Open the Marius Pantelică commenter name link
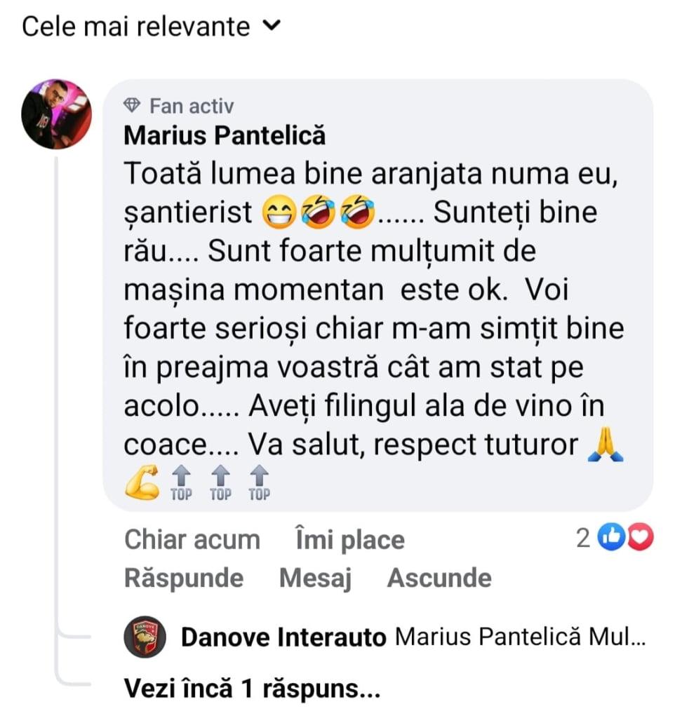The height and width of the screenshot is (718, 675). pyautogui.click(x=225, y=135)
